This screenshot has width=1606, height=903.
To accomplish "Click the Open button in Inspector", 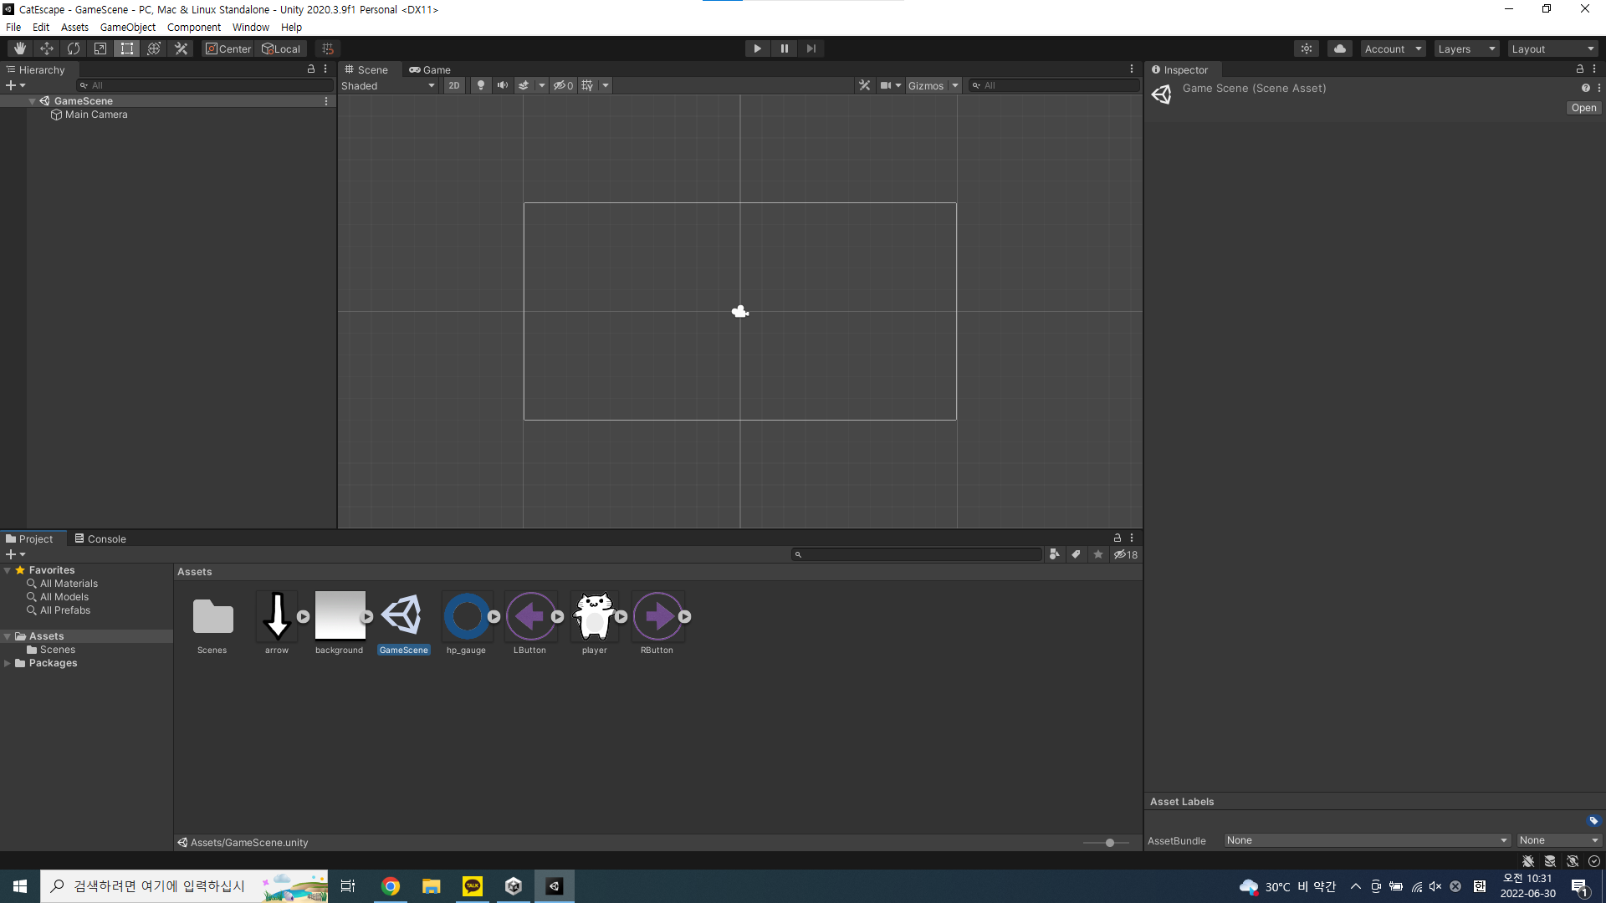I will point(1583,108).
